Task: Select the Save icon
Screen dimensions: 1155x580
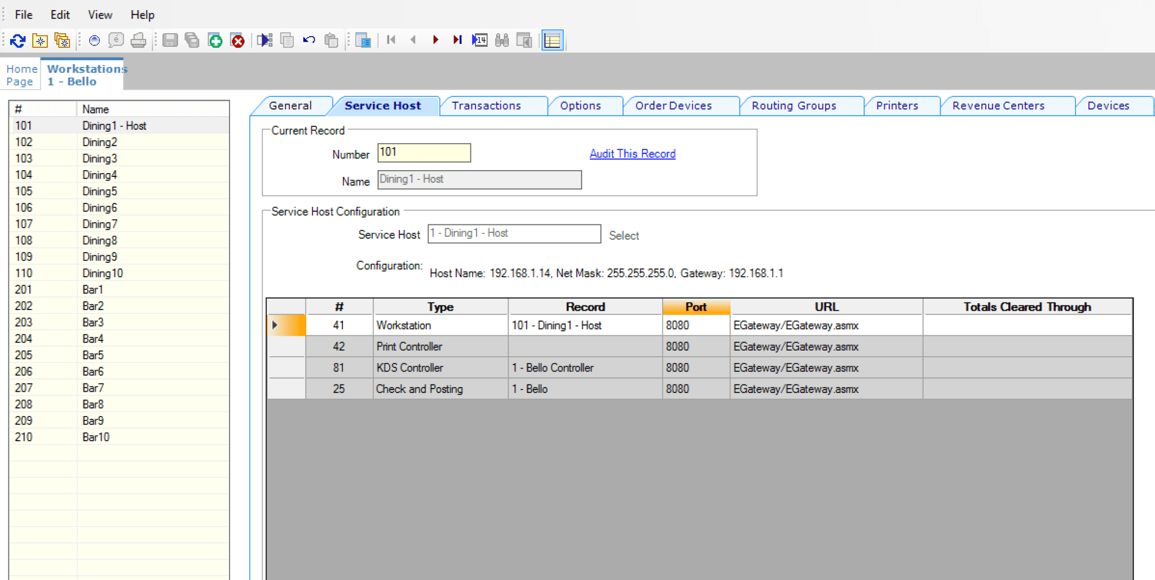Action: (170, 40)
